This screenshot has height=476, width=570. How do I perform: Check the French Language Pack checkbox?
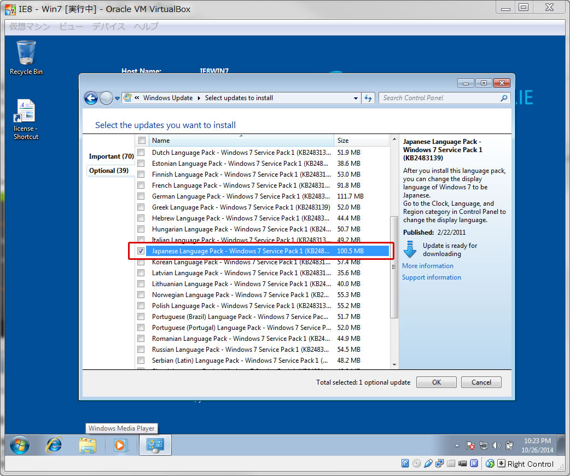pyautogui.click(x=141, y=185)
